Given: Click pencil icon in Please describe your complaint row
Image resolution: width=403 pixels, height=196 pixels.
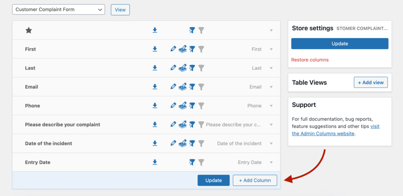Looking at the screenshot, I should (173, 125).
